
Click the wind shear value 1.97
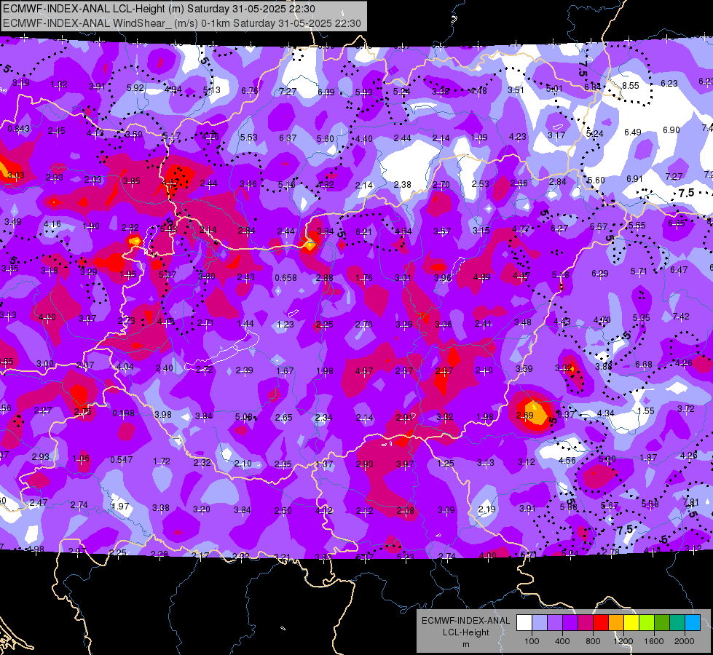pyautogui.click(x=120, y=506)
